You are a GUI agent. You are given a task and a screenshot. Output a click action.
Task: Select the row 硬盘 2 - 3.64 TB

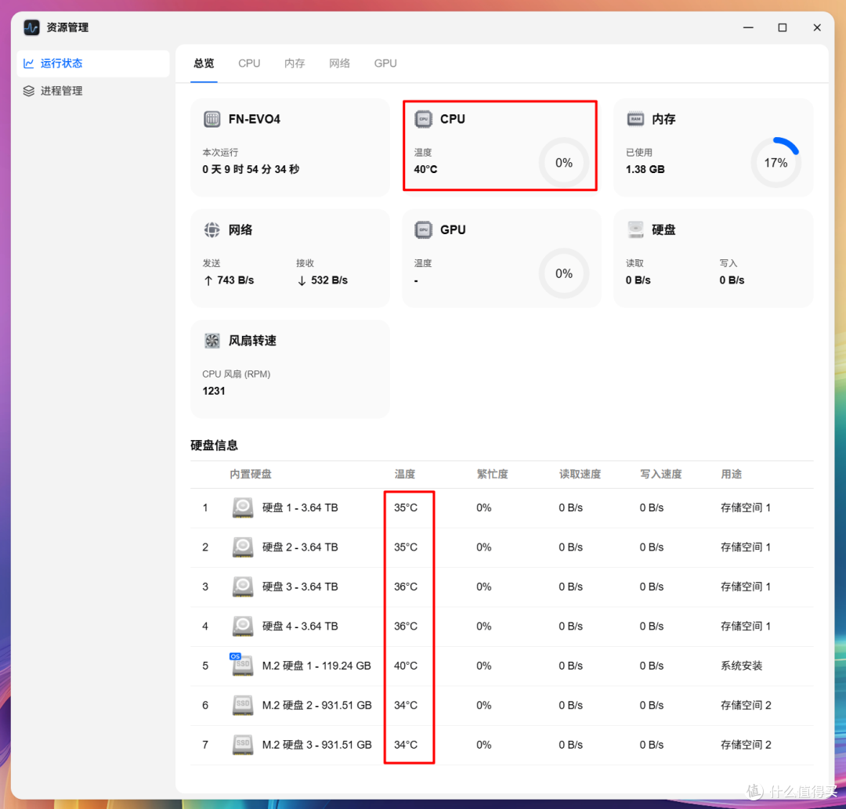tap(502, 547)
